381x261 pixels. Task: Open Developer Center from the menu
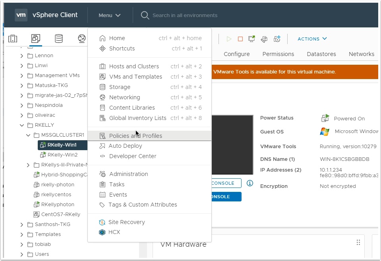pyautogui.click(x=150, y=156)
